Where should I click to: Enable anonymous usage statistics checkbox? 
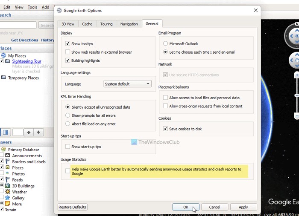coord(67,171)
